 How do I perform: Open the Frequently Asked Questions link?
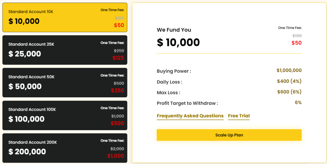pos(190,116)
